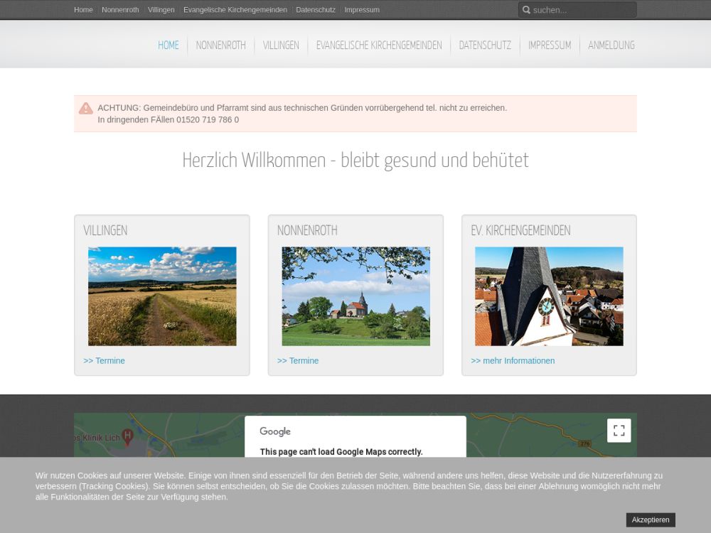Viewport: 711px width, 533px height.
Task: Click the search magnifier icon
Action: coord(526,10)
